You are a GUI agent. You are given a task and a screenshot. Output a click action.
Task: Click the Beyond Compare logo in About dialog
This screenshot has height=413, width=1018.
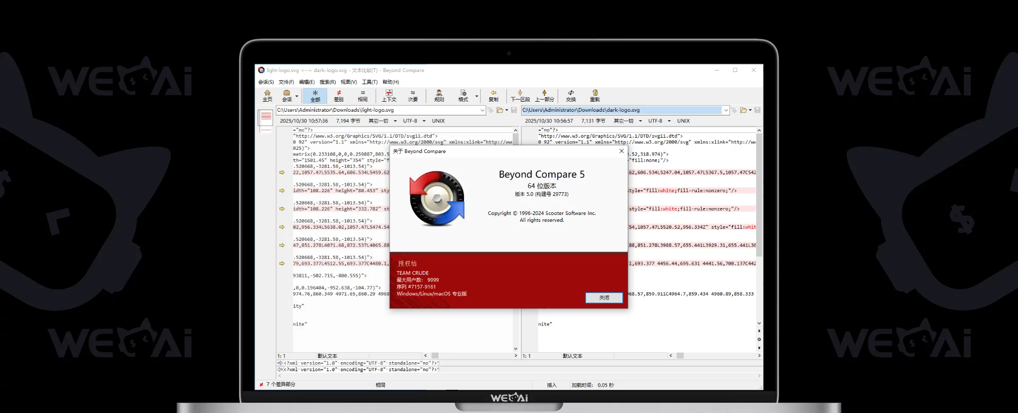pos(437,199)
